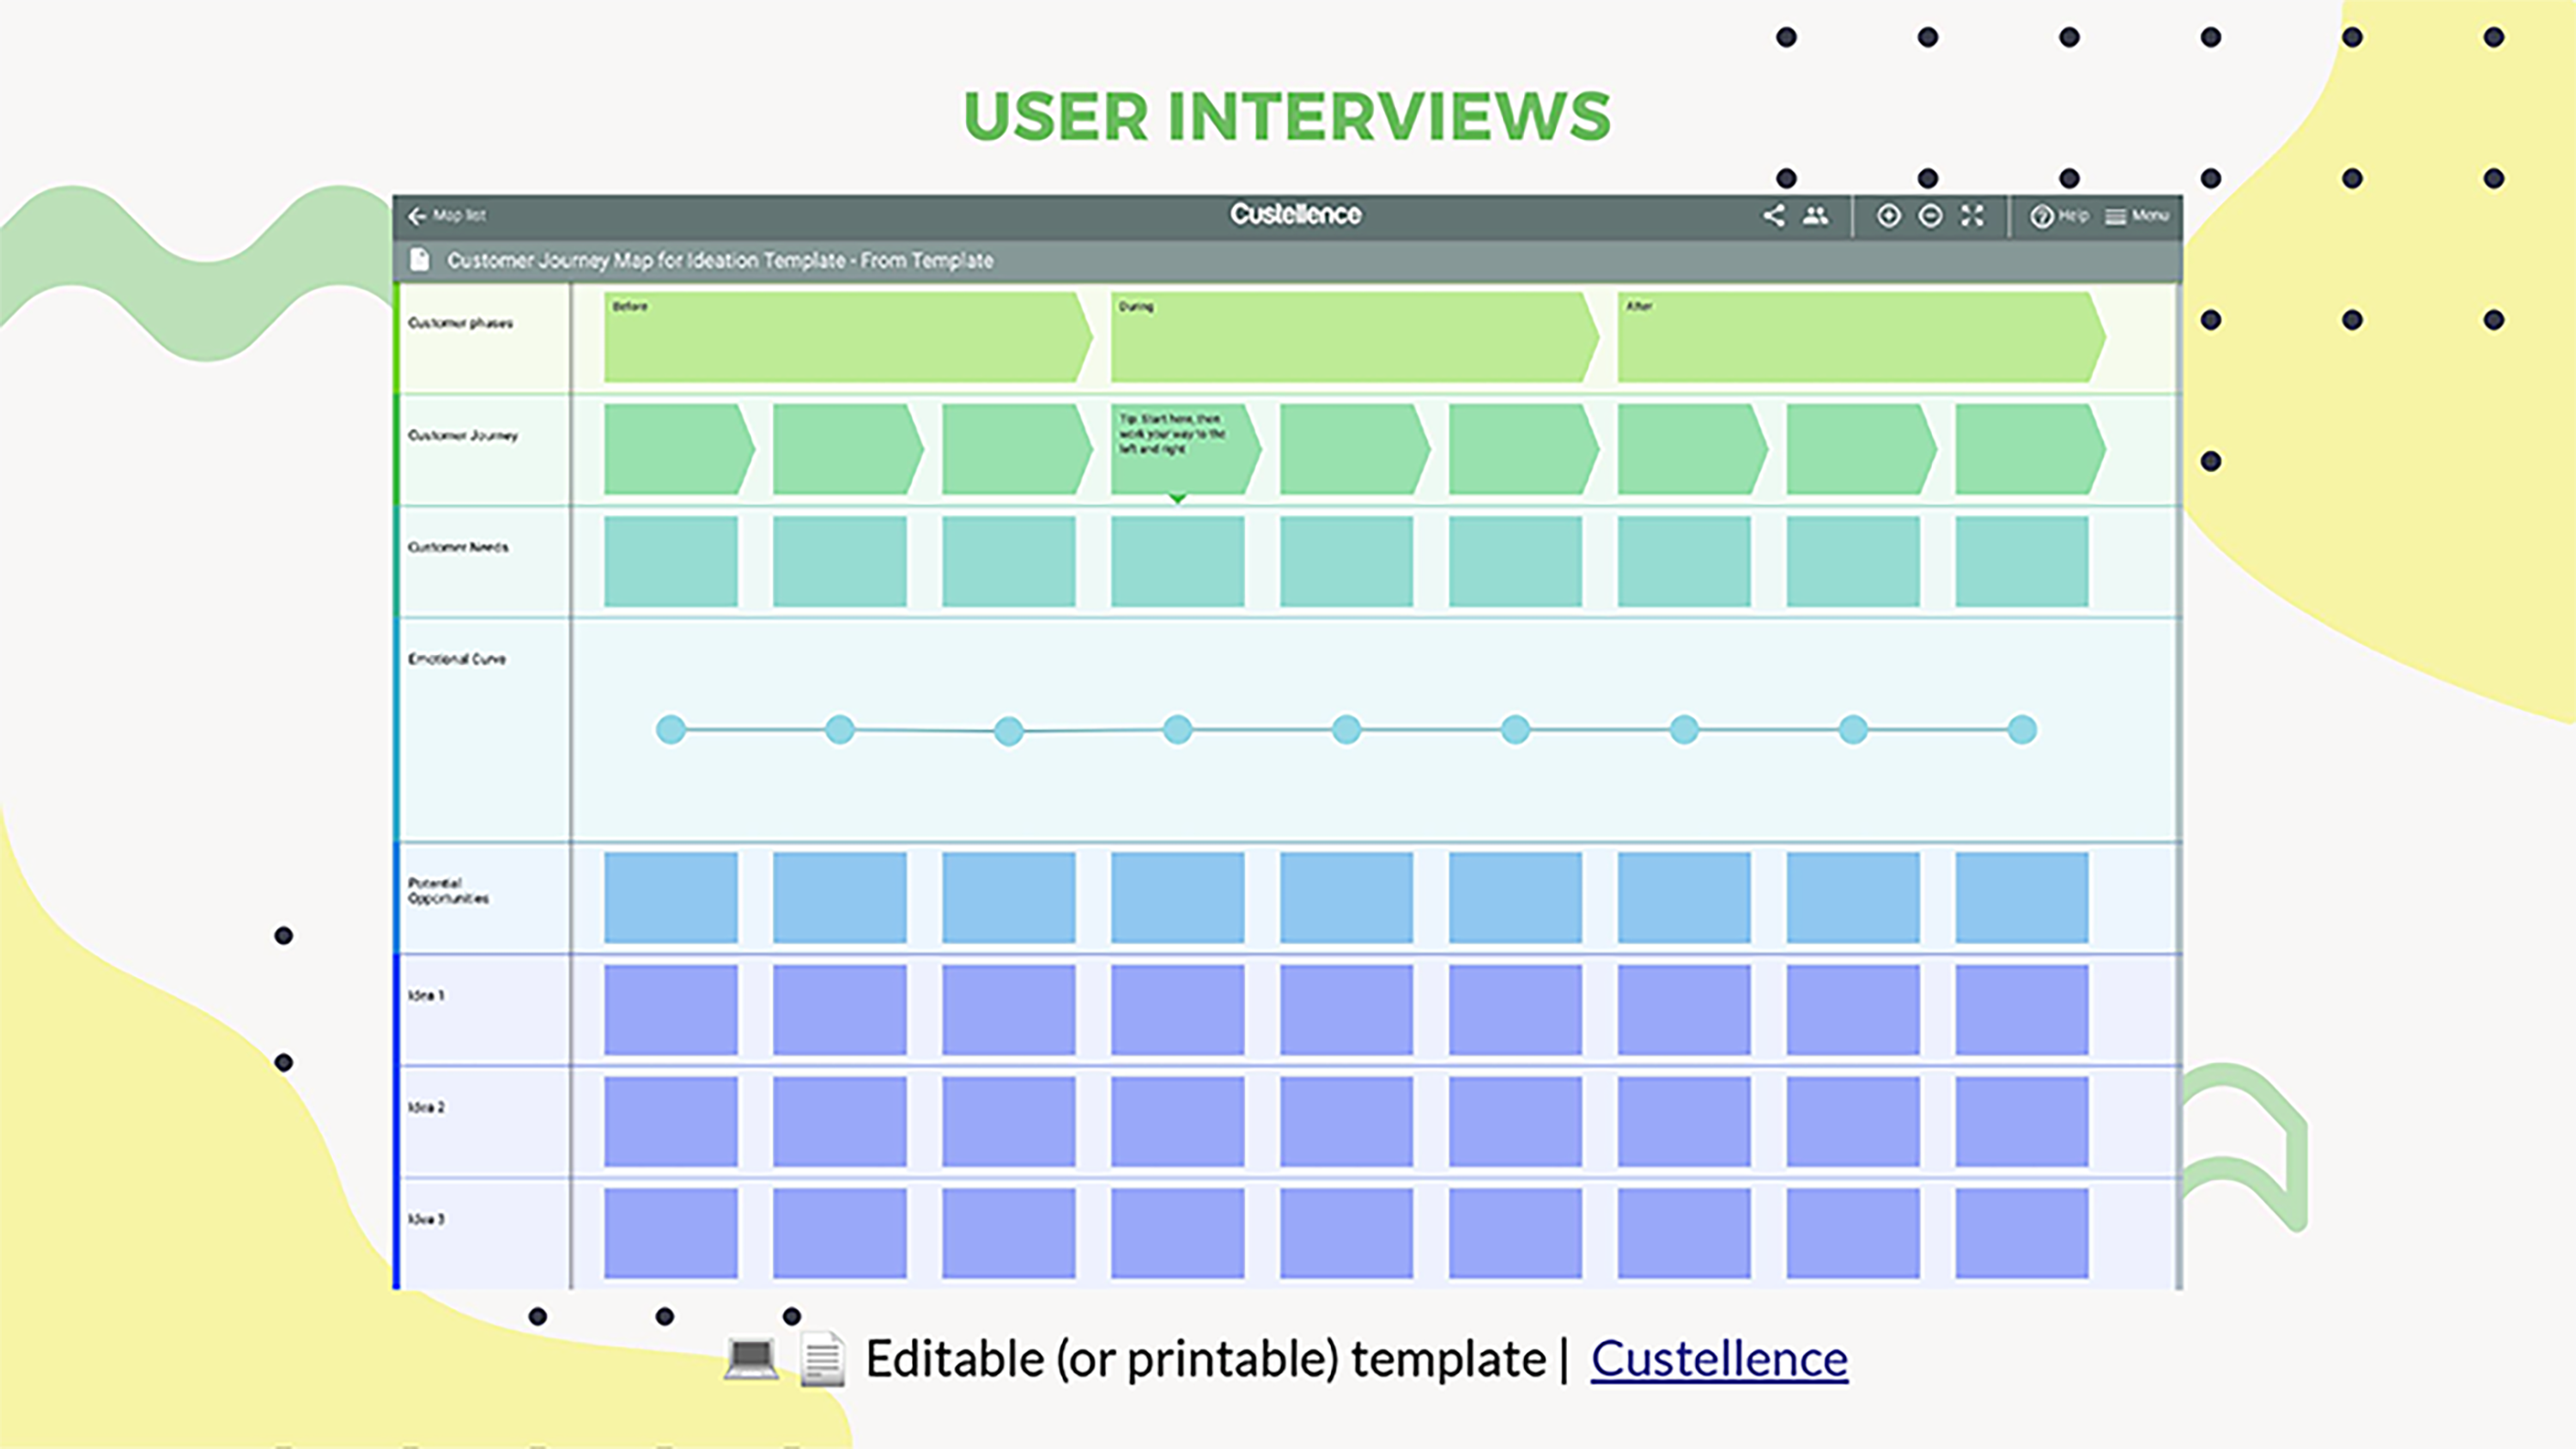Click the first point on the Emotional Curve
Image resolution: width=2576 pixels, height=1449 pixels.
671,729
